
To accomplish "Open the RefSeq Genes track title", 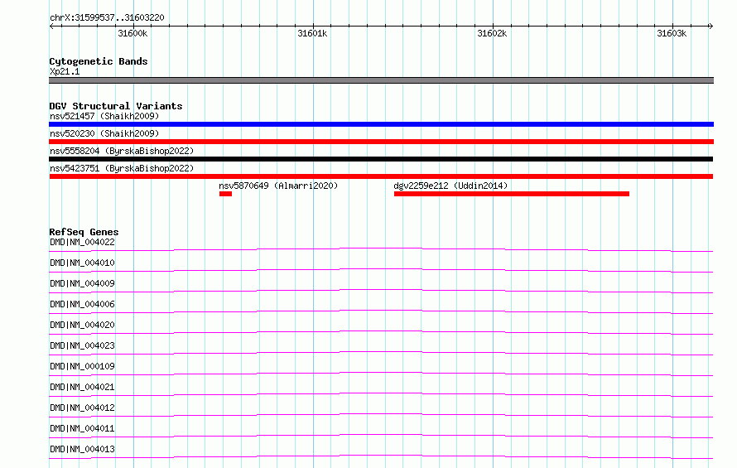I will click(84, 232).
